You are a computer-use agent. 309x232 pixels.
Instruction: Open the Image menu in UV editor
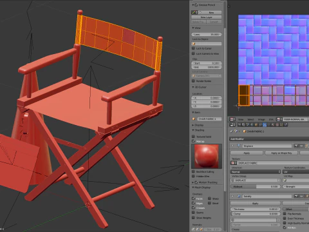point(261,119)
